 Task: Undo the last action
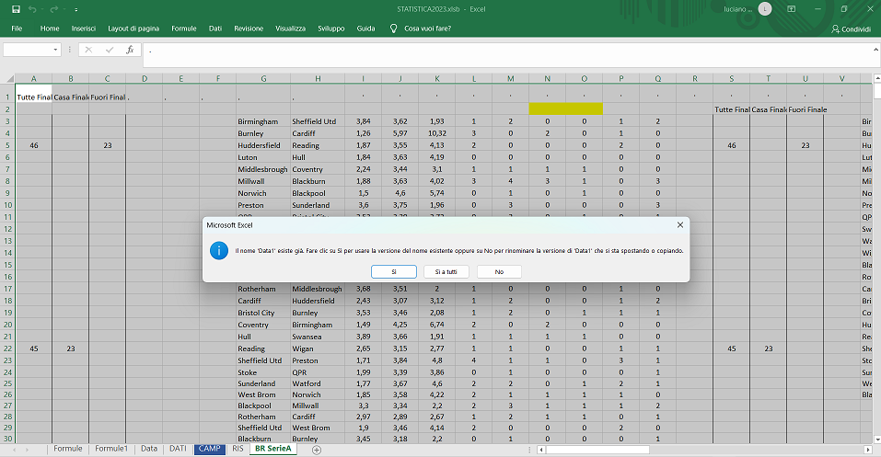click(32, 9)
